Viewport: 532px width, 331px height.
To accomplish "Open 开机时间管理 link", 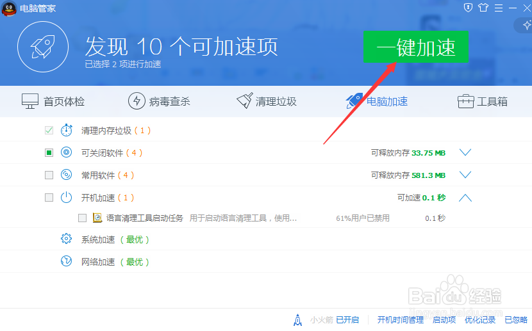I will coord(401,320).
